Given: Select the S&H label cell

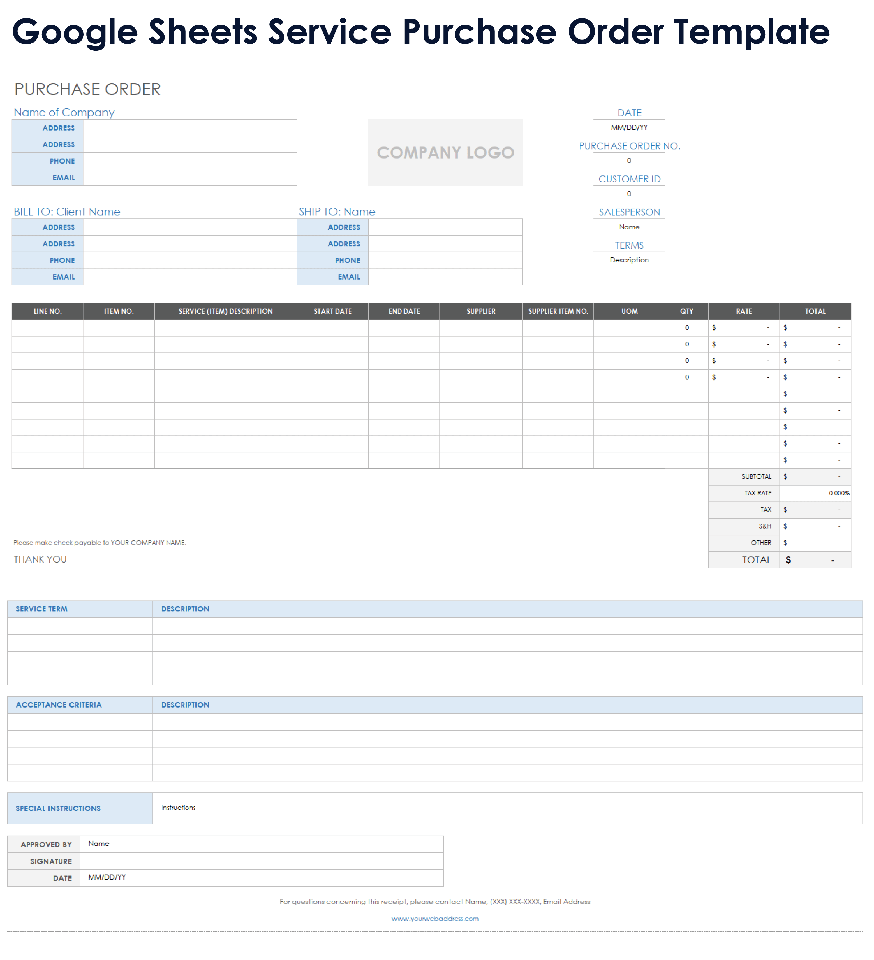Looking at the screenshot, I should point(744,526).
